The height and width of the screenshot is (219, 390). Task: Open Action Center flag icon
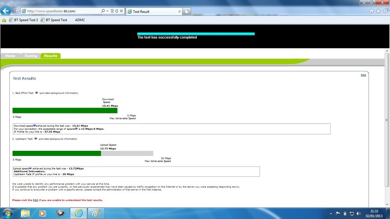pyautogui.click(x=338, y=214)
